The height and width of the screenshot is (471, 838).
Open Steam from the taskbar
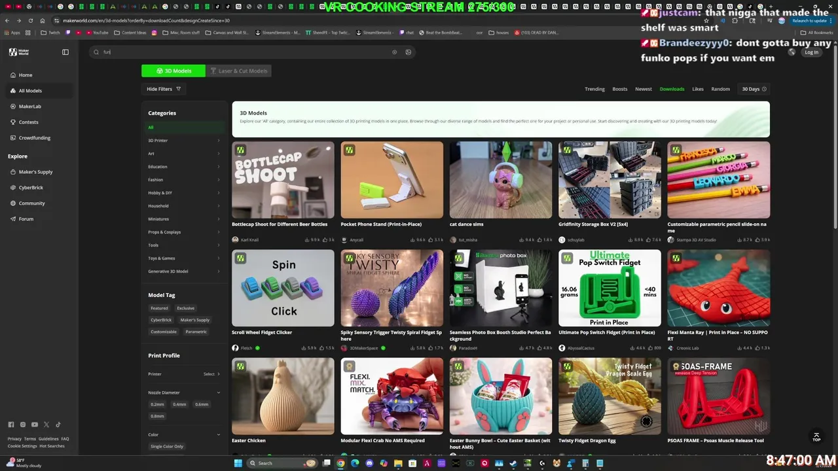click(x=513, y=463)
